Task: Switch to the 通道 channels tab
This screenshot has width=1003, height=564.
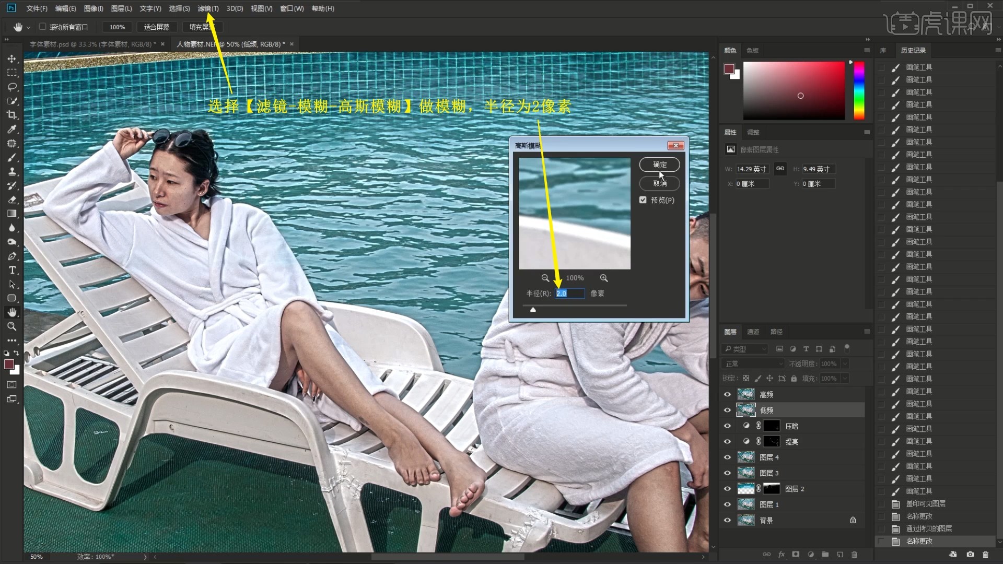Action: pyautogui.click(x=753, y=332)
